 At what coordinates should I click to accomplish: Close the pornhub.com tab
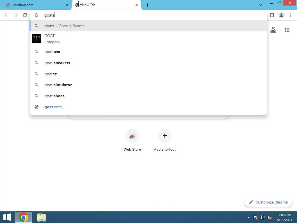(67, 5)
